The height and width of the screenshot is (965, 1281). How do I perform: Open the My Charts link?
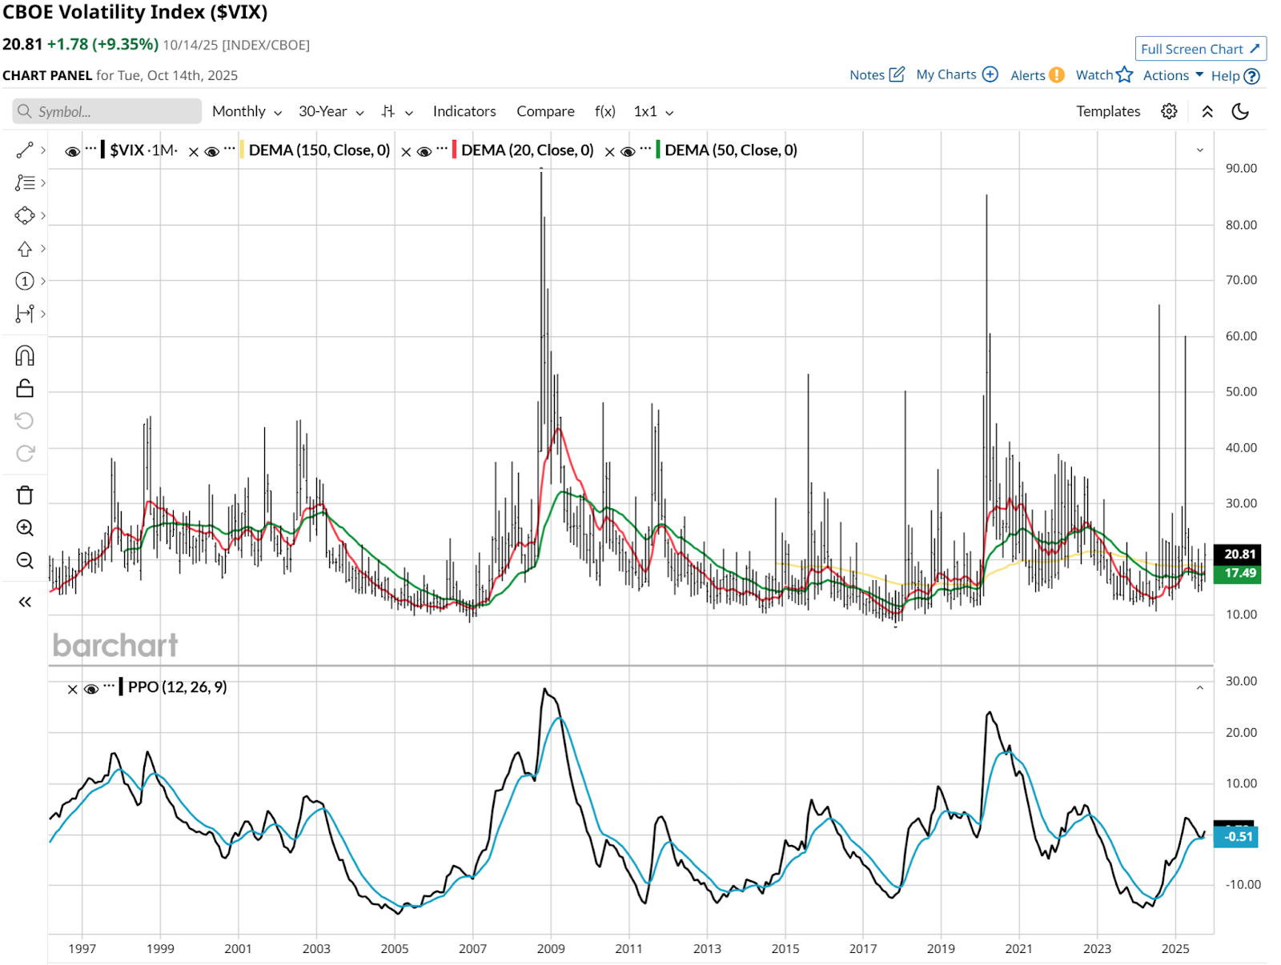946,74
